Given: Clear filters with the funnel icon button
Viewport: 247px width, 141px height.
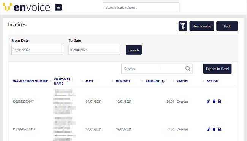Looking at the screenshot, I should point(183,26).
